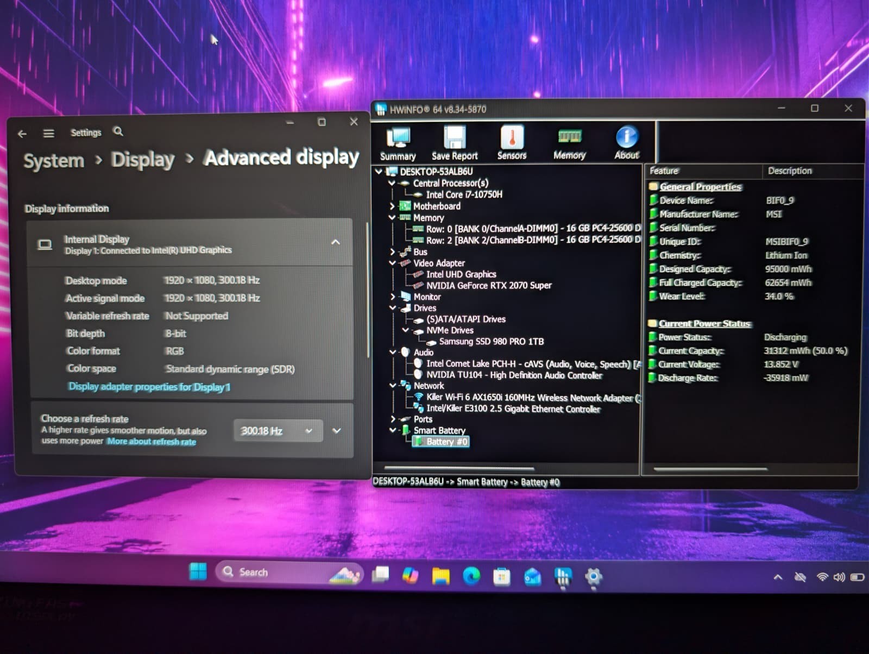Viewport: 869px width, 654px height.
Task: Select Battery #0 tree node
Action: 441,442
